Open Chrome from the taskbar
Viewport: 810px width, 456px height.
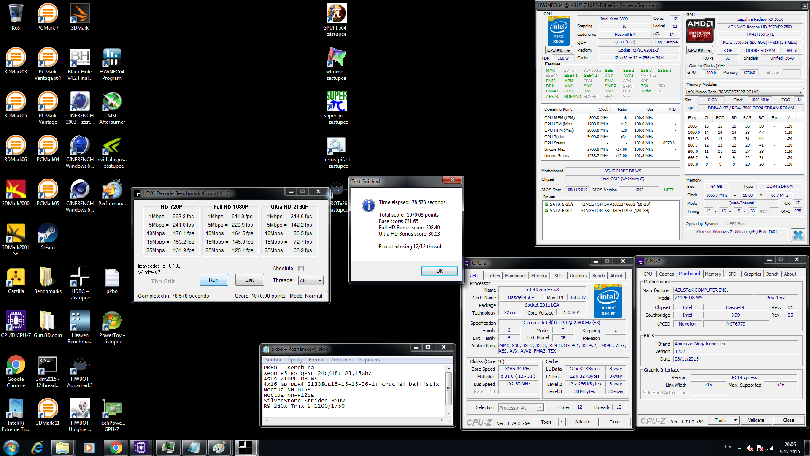[x=115, y=448]
